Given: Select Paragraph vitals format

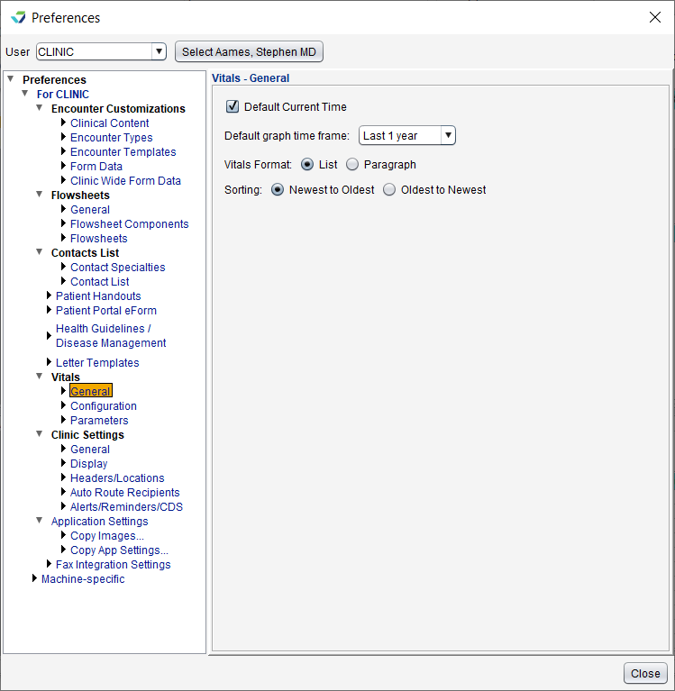Looking at the screenshot, I should pos(352,164).
